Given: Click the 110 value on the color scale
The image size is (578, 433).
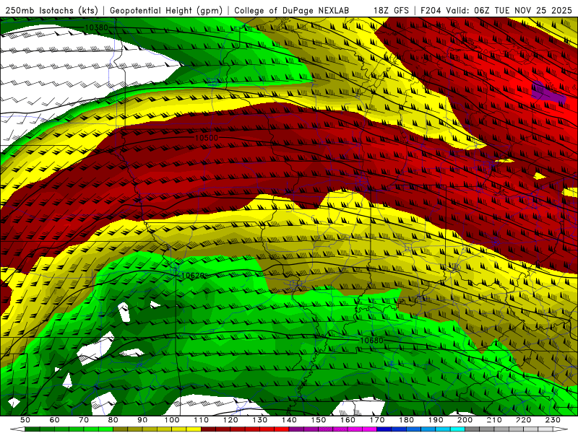Looking at the screenshot, I should click(202, 420).
